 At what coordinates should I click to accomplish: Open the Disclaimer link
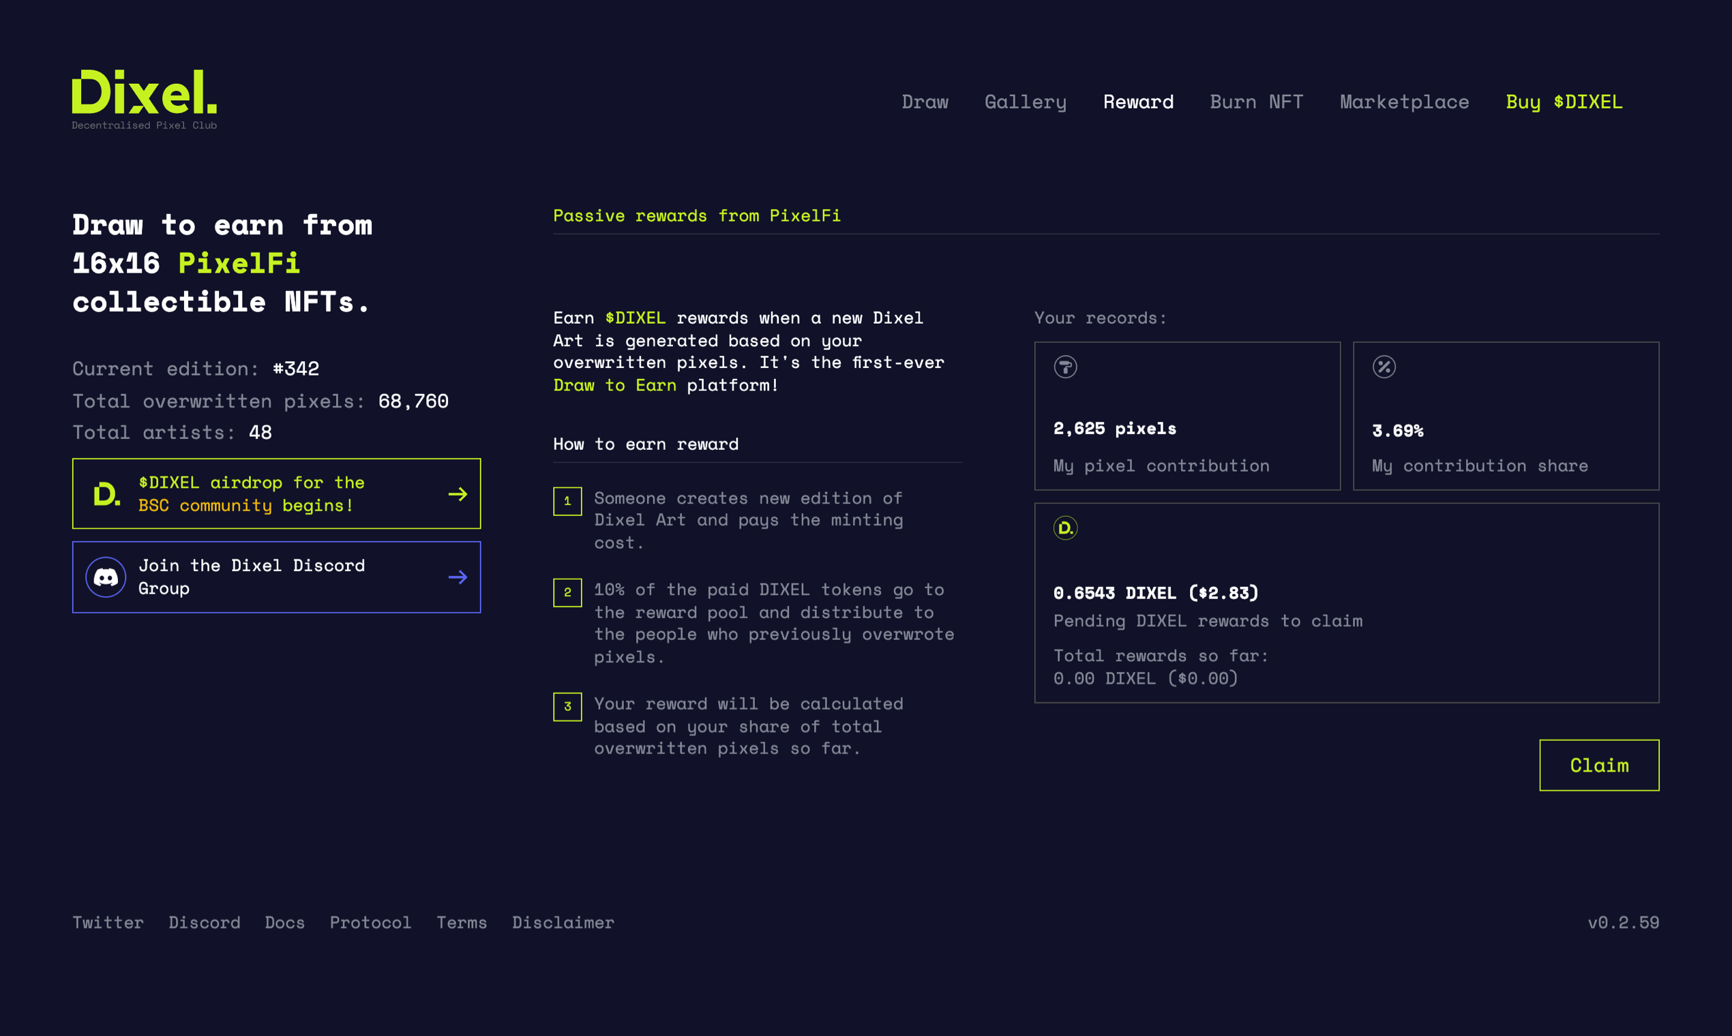563,922
